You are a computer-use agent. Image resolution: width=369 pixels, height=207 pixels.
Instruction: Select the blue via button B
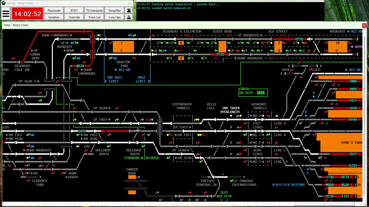click(x=306, y=116)
